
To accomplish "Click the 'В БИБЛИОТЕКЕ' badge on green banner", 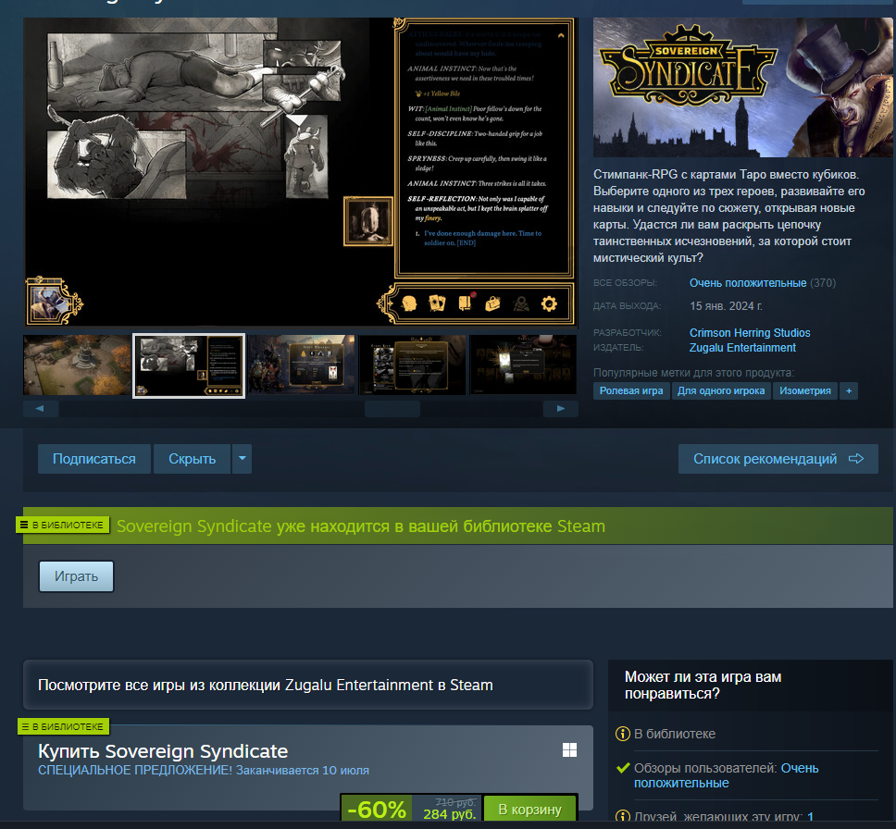I will pos(63,525).
